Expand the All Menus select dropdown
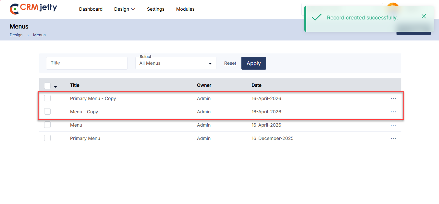 pos(176,63)
